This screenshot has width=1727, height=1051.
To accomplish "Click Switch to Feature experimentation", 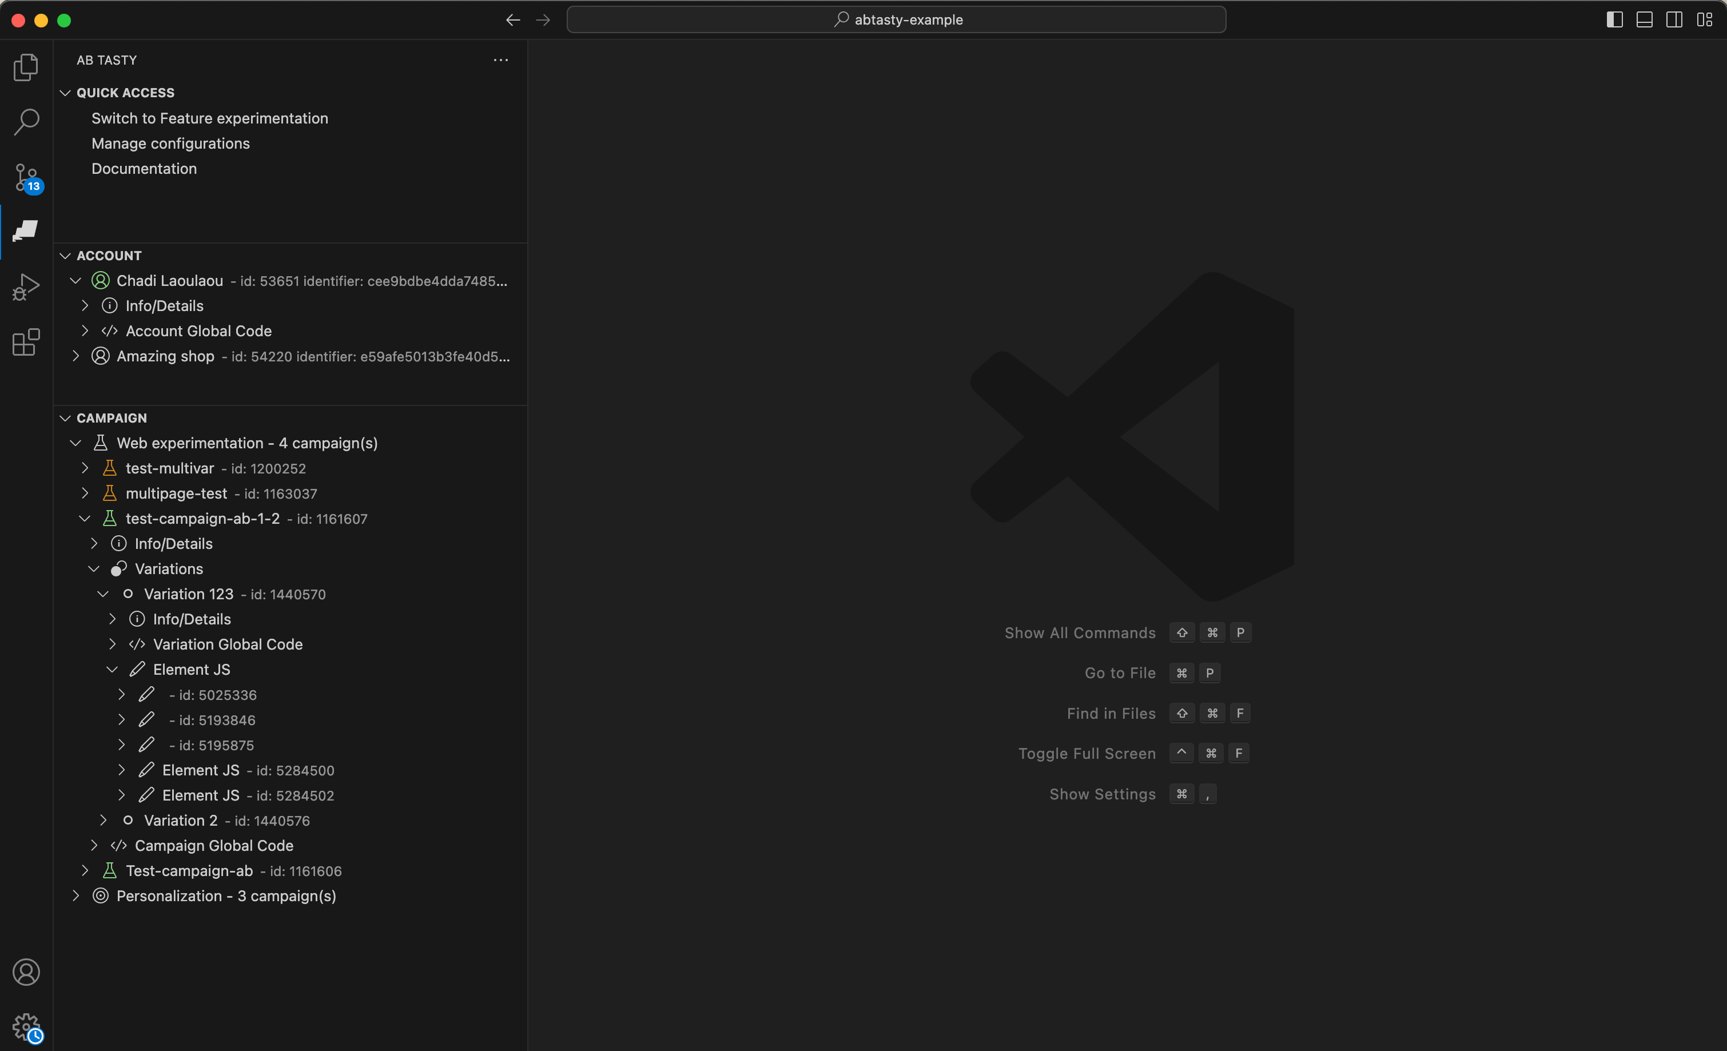I will pos(209,118).
